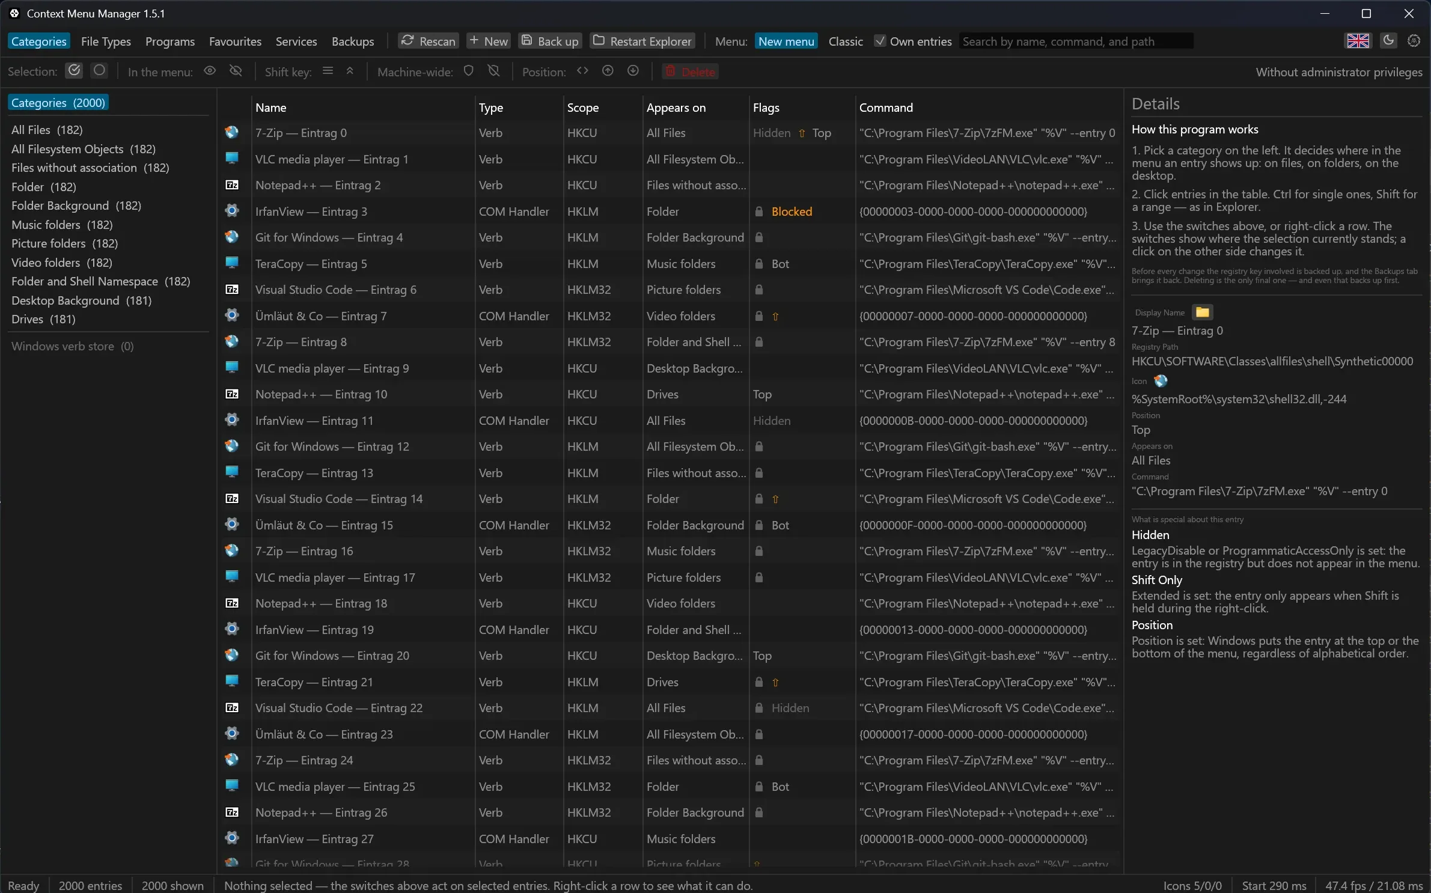Open the Programs tab

pyautogui.click(x=170, y=41)
